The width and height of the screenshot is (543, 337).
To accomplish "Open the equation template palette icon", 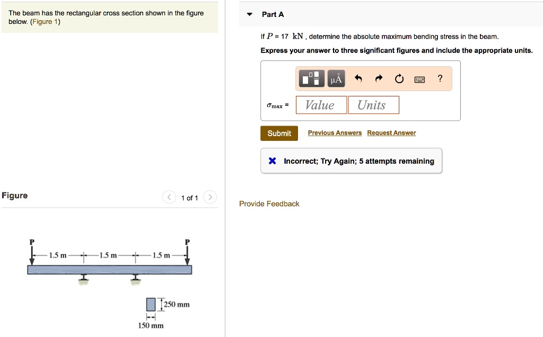I will (x=311, y=78).
